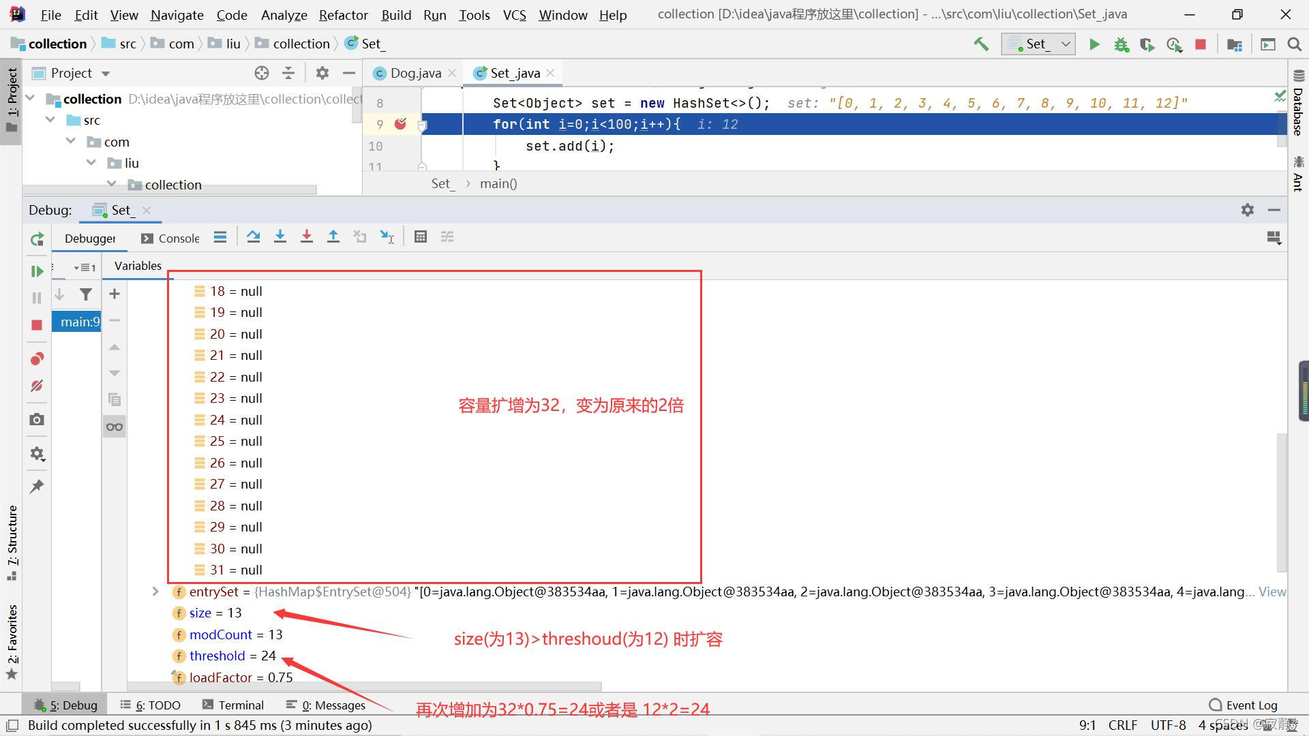
Task: Click the Step Over icon
Action: click(x=254, y=236)
